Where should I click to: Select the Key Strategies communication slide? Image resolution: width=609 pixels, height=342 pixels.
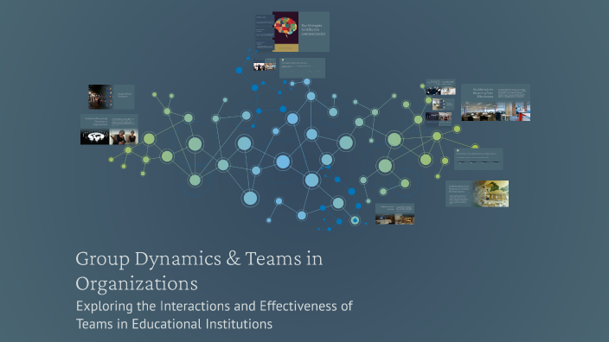click(x=314, y=31)
